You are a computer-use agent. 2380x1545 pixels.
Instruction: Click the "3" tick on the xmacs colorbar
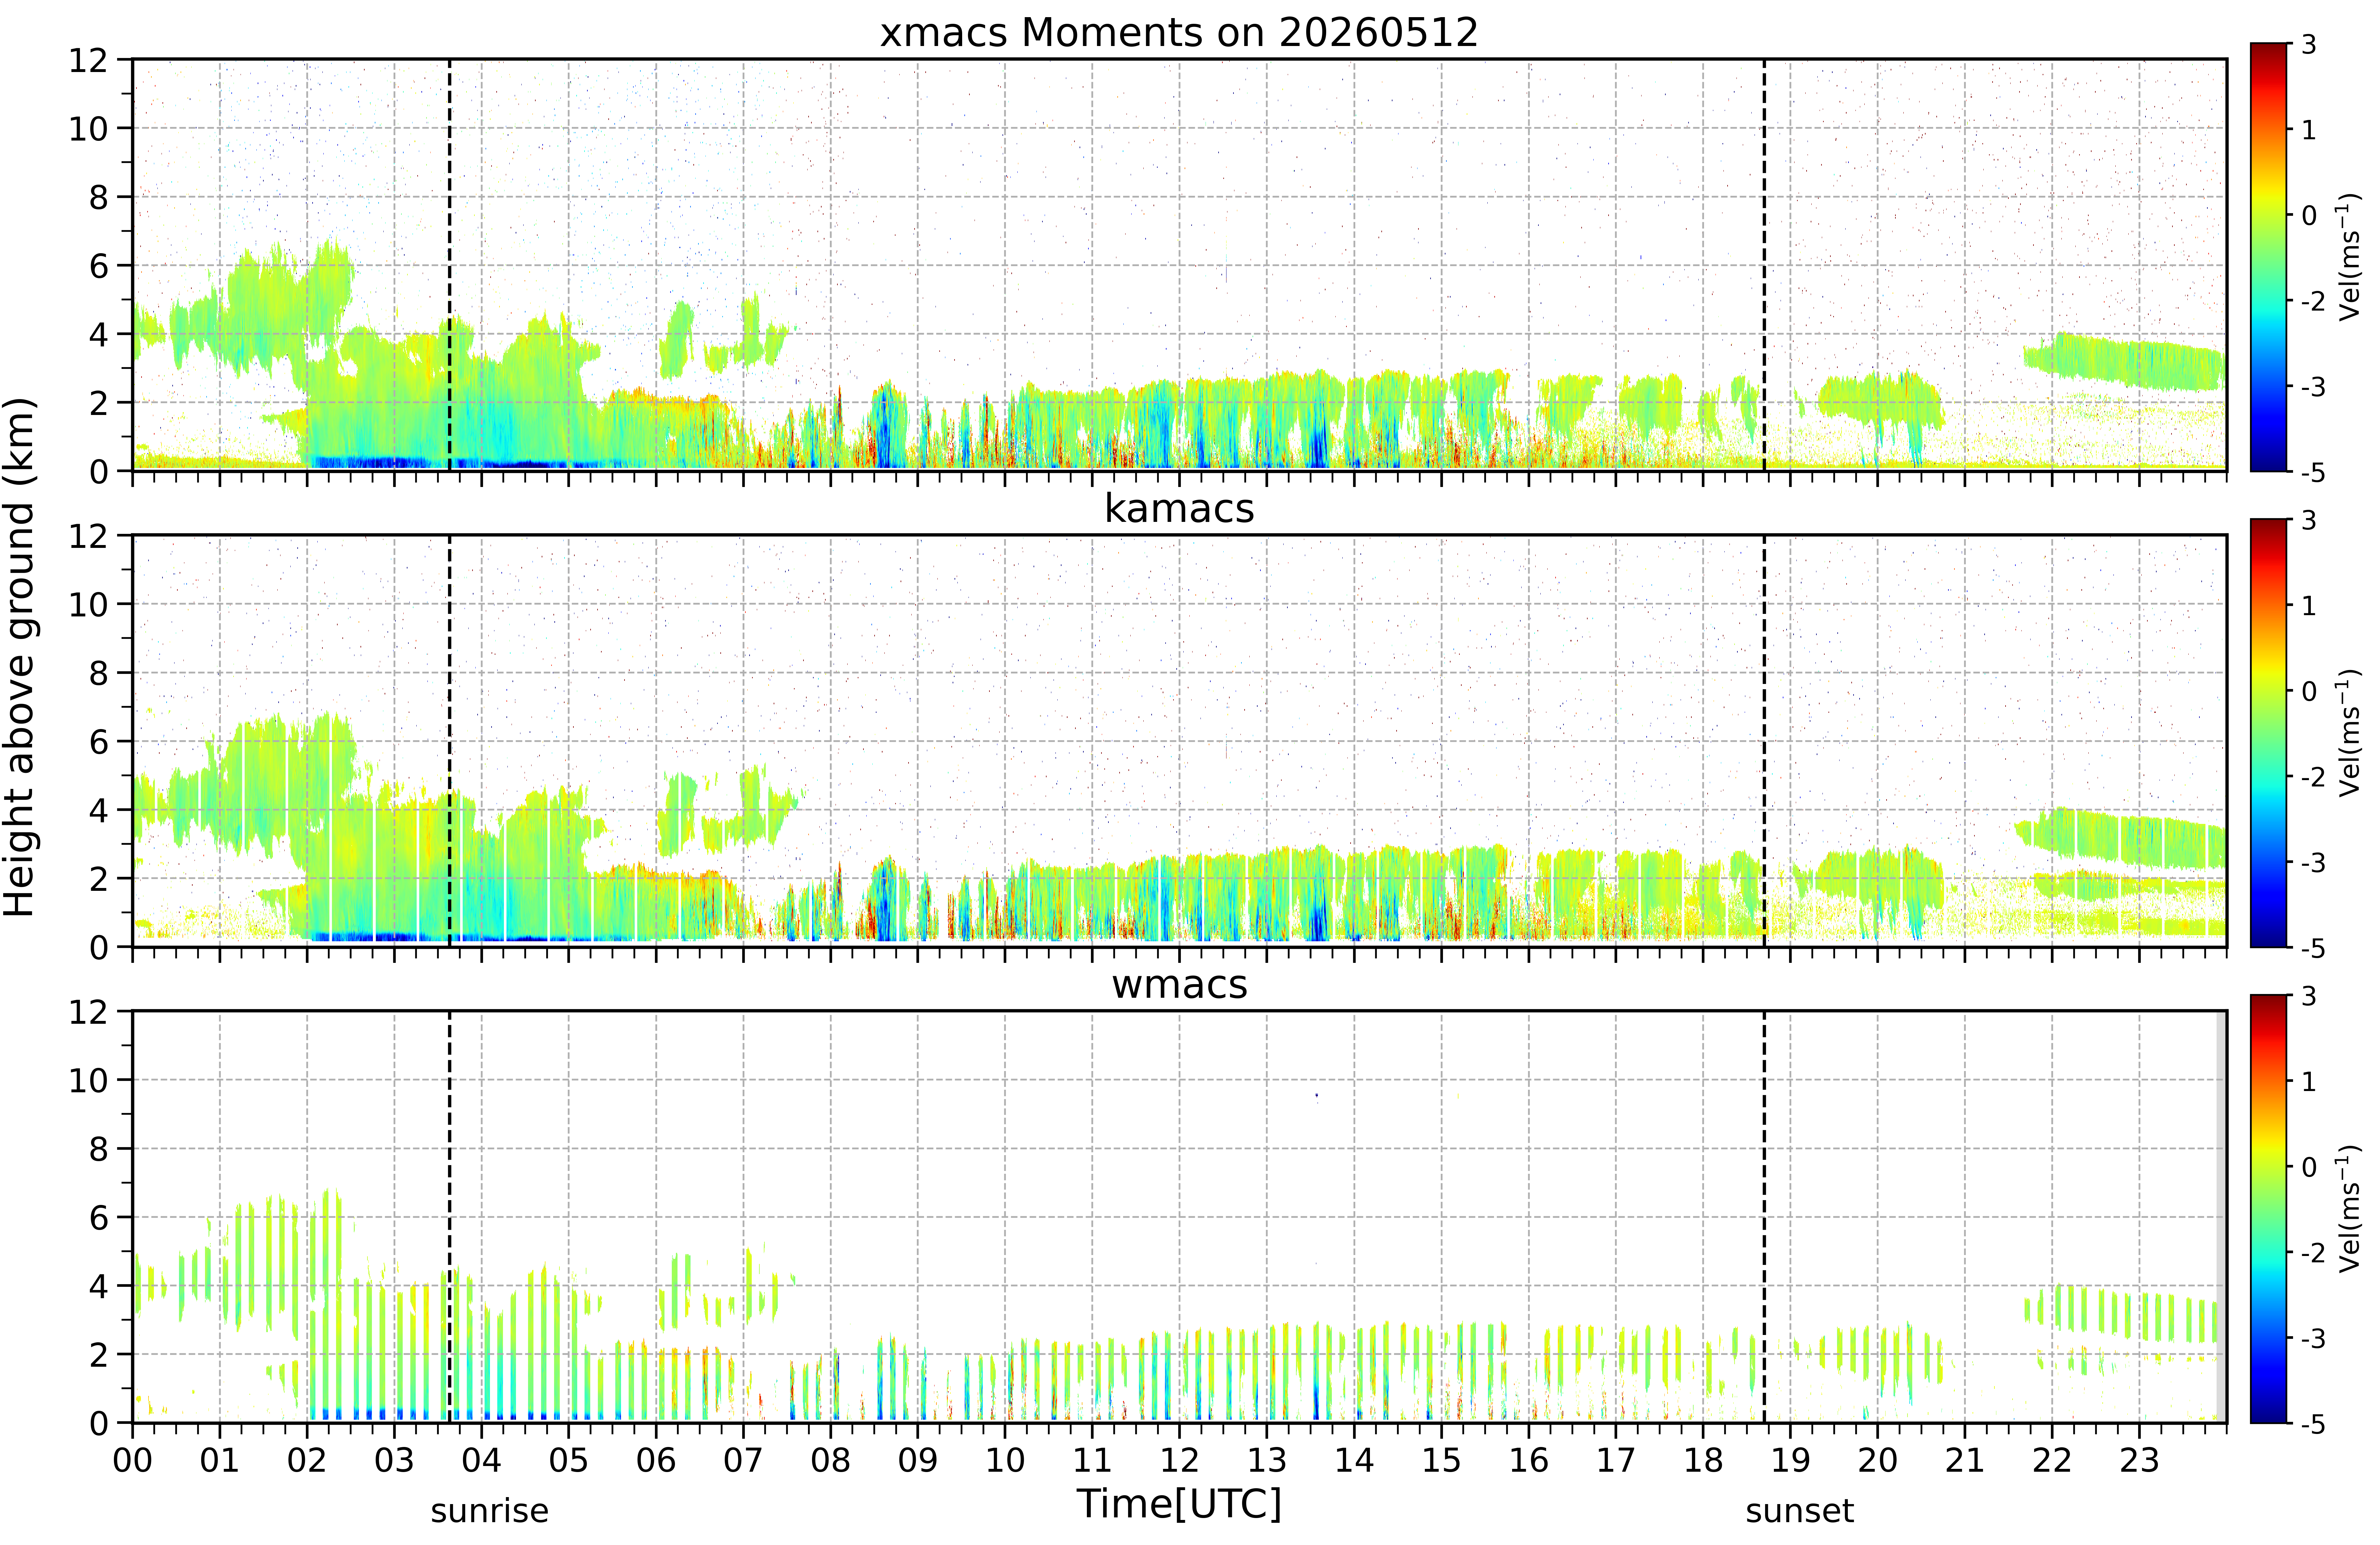coord(2309,44)
